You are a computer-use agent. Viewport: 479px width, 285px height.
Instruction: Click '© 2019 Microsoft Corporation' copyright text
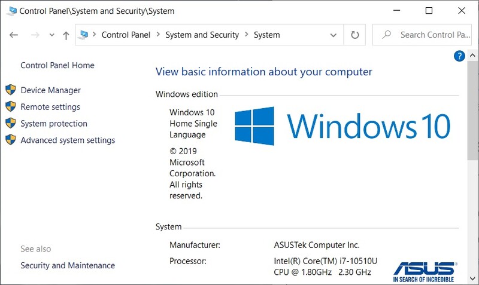192,162
